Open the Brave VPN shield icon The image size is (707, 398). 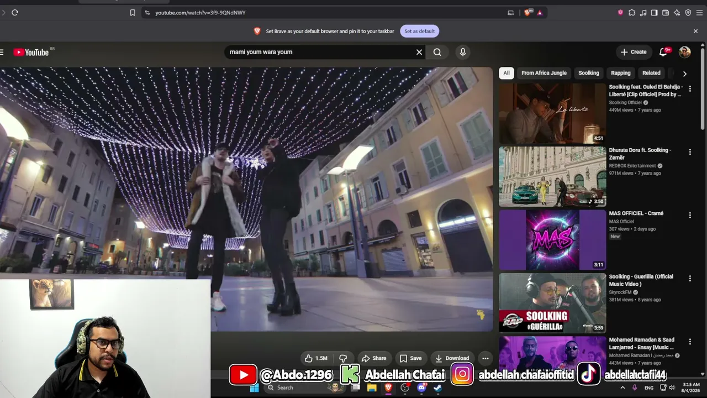point(688,13)
